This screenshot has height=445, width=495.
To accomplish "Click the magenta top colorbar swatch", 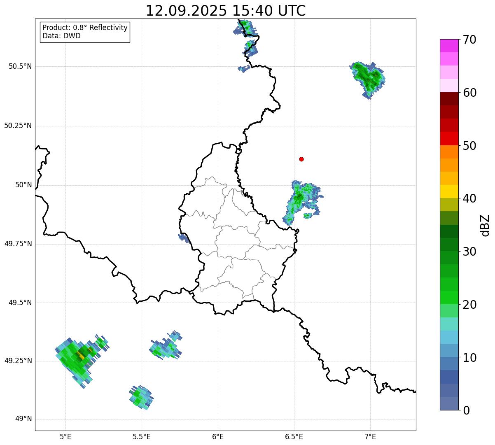I will pyautogui.click(x=449, y=46).
